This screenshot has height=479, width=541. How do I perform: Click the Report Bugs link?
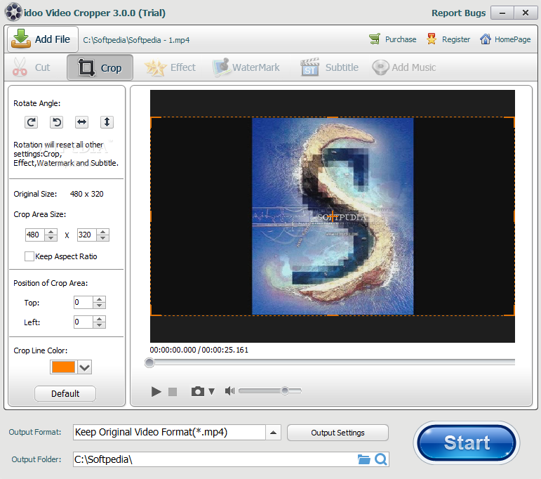pos(458,13)
